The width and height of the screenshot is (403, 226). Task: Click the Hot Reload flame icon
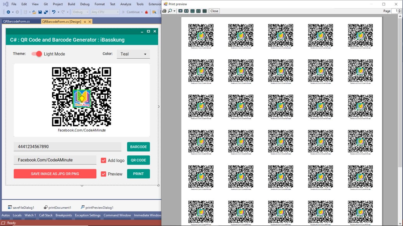tap(146, 12)
